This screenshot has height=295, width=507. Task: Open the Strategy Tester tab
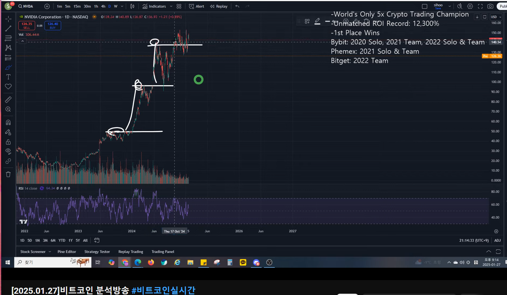[x=97, y=252]
